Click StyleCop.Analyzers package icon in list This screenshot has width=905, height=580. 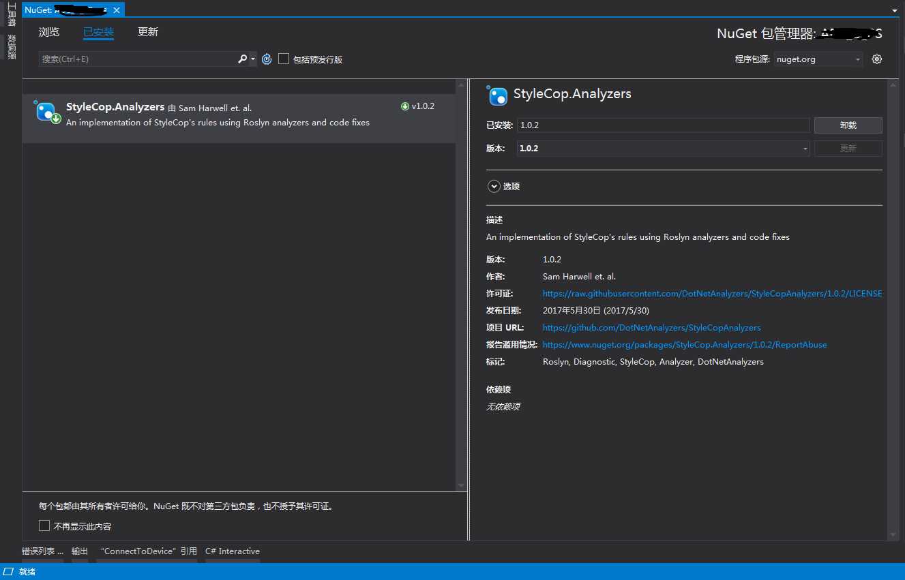48,113
